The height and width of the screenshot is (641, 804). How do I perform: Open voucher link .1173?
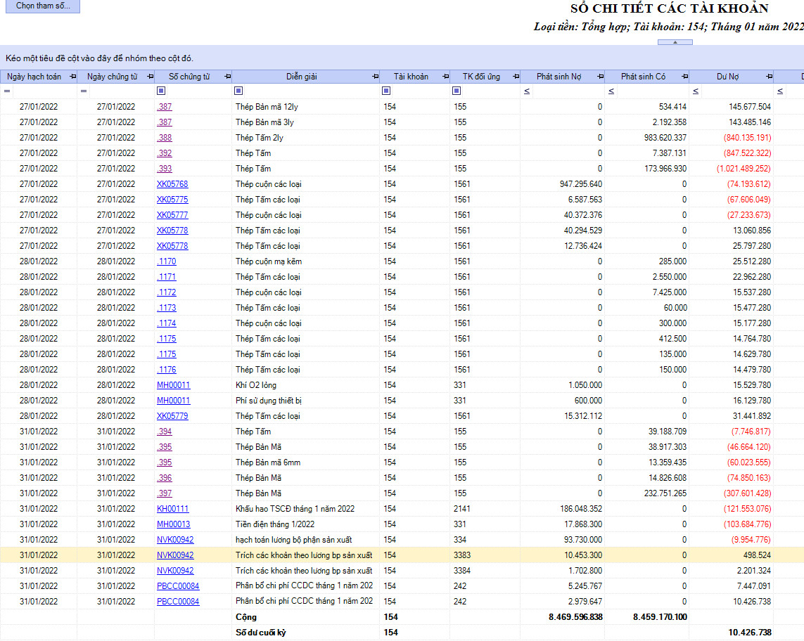tap(167, 307)
